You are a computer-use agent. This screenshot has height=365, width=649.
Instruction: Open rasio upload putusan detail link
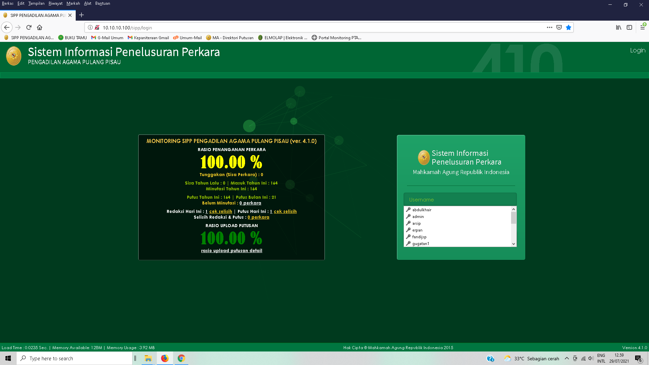click(232, 250)
